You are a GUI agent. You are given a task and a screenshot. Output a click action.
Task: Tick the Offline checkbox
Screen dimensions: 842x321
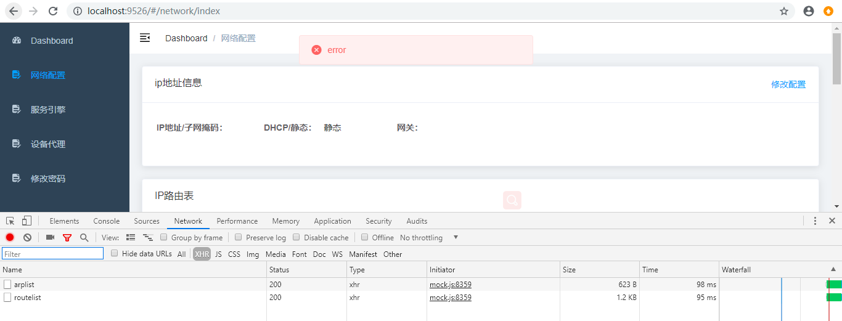pyautogui.click(x=365, y=237)
